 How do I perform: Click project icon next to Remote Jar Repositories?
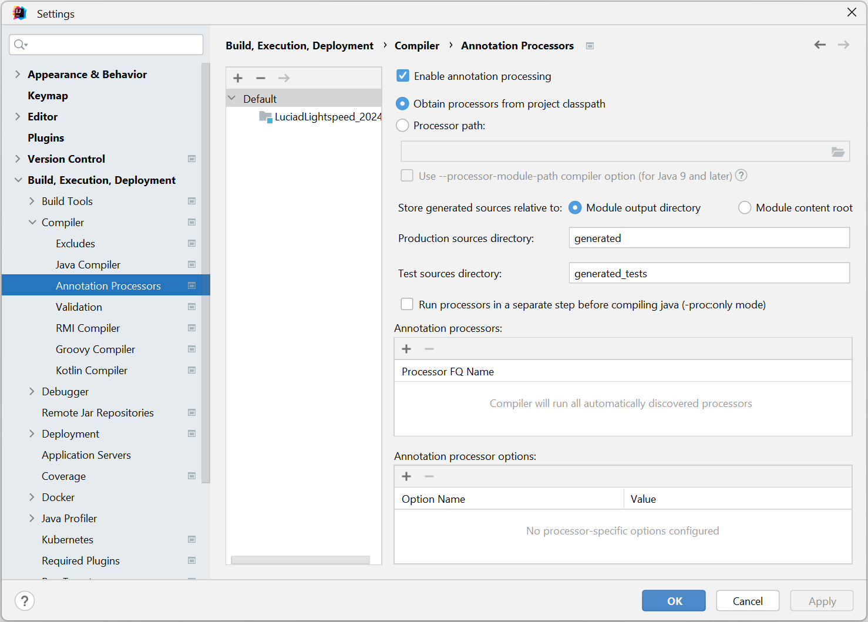(x=191, y=412)
